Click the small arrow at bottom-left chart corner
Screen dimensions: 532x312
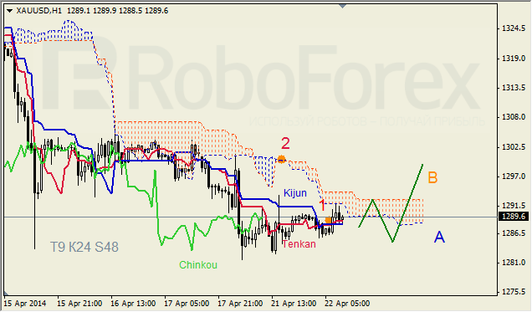point(6,293)
